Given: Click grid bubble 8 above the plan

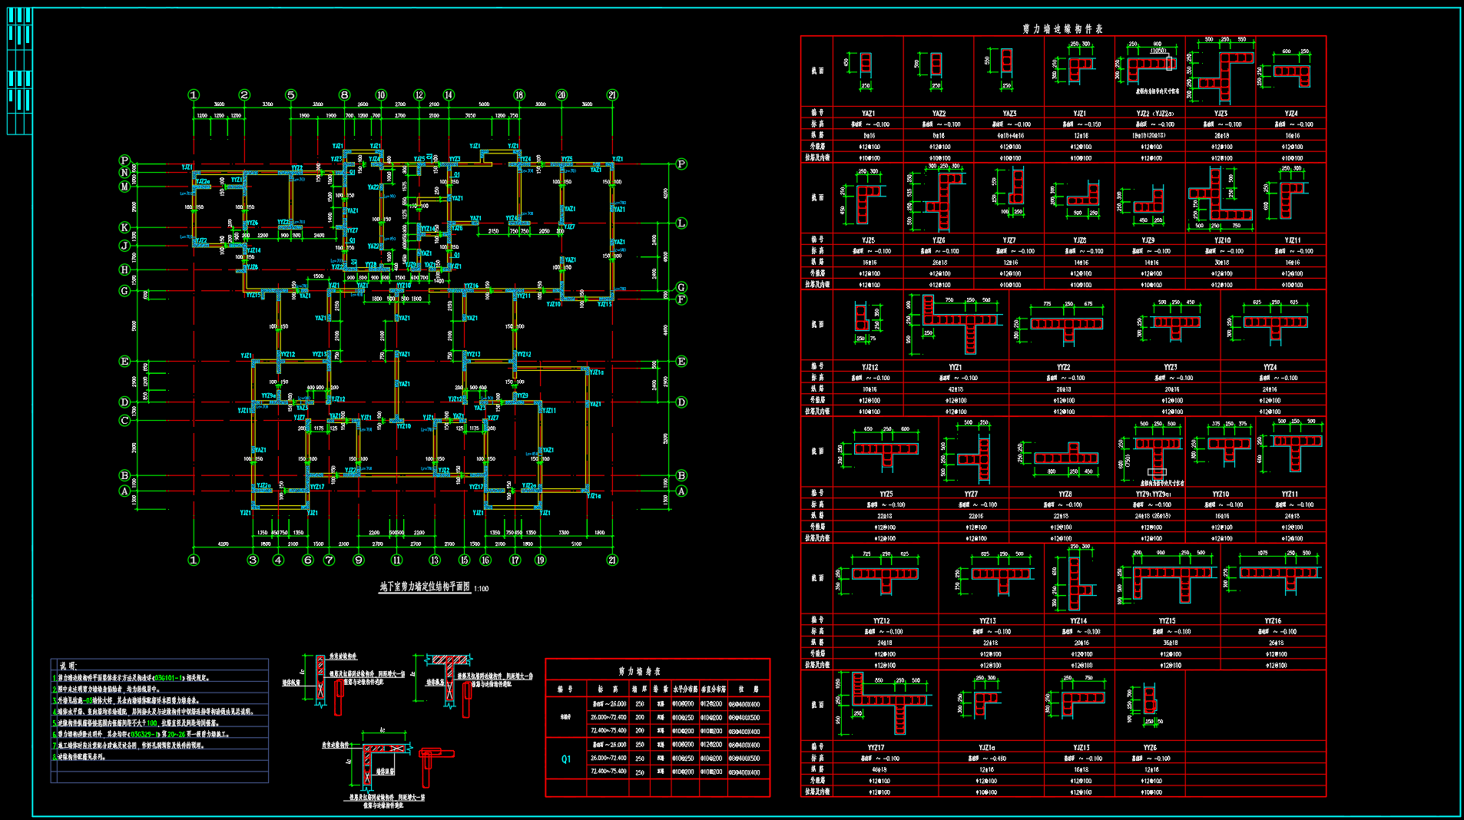Looking at the screenshot, I should pyautogui.click(x=344, y=95).
